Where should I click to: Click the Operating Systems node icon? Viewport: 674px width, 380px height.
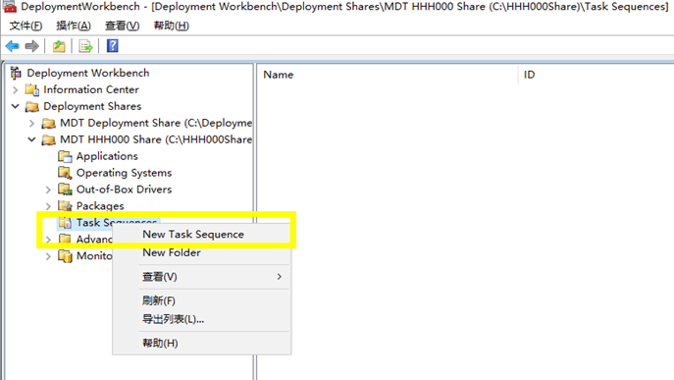tap(65, 173)
